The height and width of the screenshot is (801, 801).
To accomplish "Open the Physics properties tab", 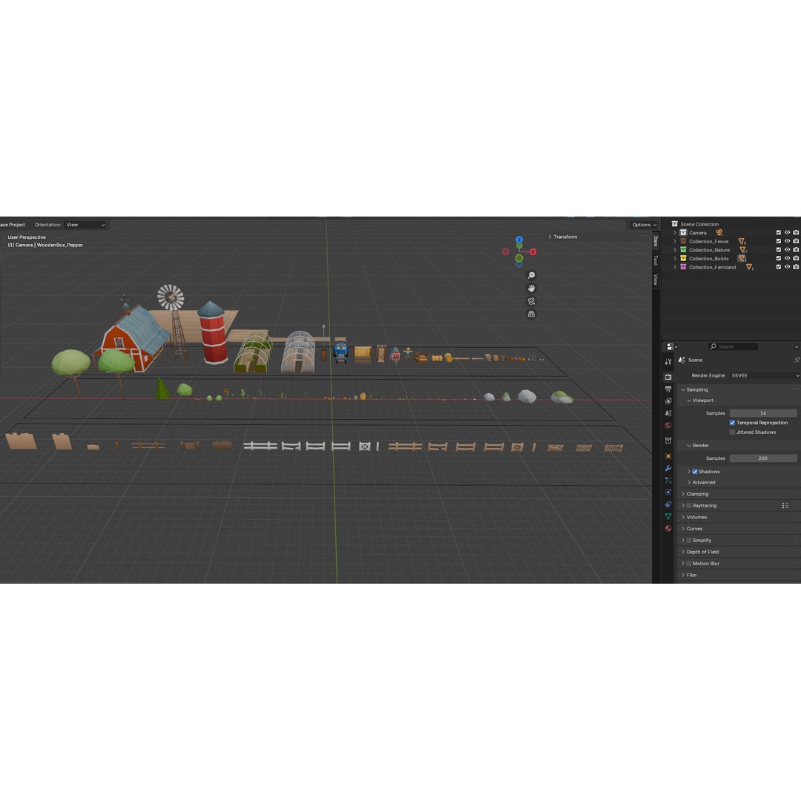I will coord(668,492).
